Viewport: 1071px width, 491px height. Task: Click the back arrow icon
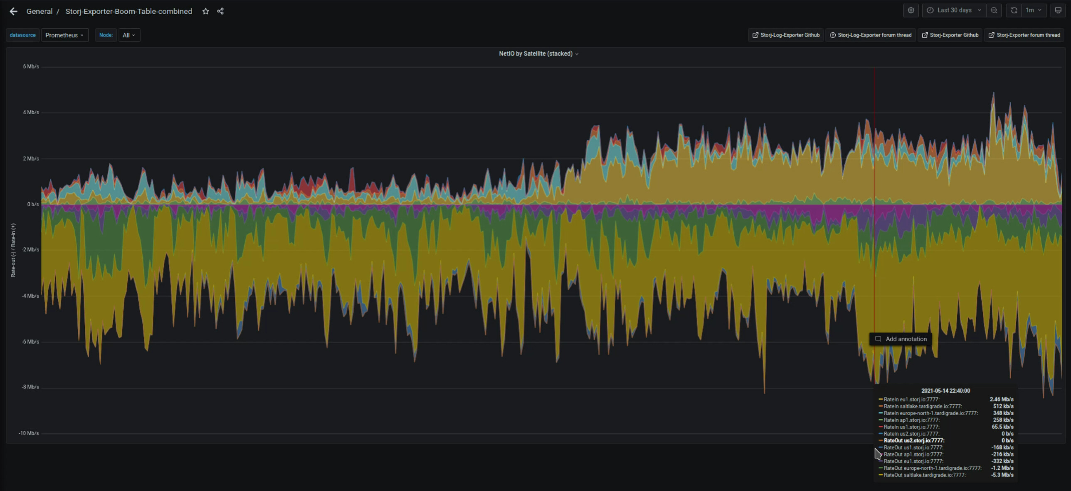[13, 11]
